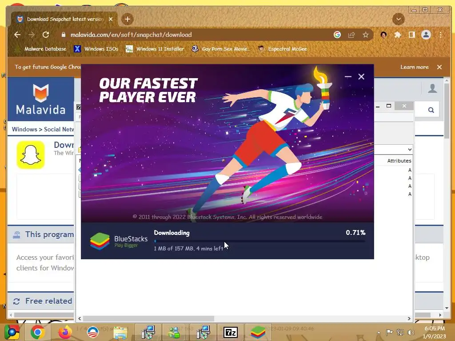
Task: Click the Chrome forward arrow button
Action: [x=32, y=35]
